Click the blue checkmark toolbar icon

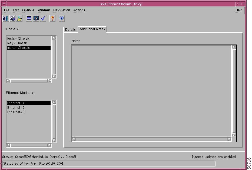43,19
